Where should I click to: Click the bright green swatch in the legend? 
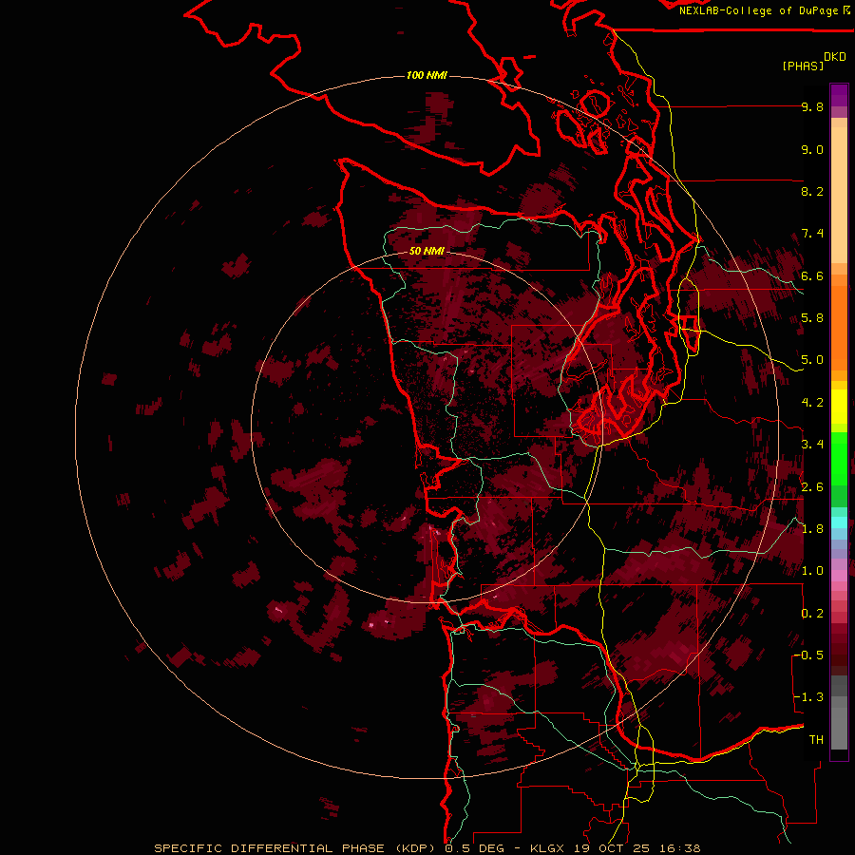tap(839, 458)
